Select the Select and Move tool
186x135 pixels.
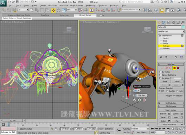point(53,10)
